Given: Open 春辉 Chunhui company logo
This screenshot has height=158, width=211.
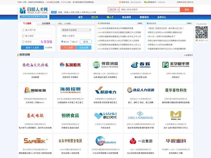Looking at the screenshot, I should coord(141,65).
